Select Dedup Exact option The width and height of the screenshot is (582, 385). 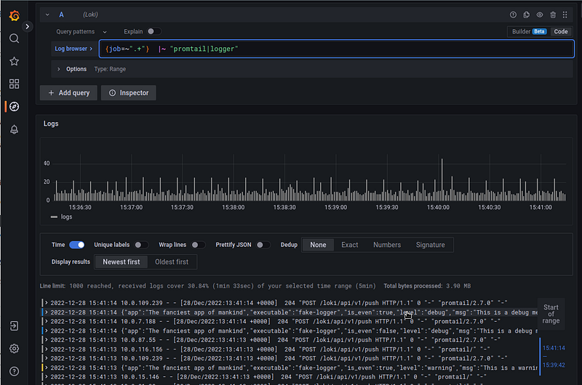click(x=350, y=245)
